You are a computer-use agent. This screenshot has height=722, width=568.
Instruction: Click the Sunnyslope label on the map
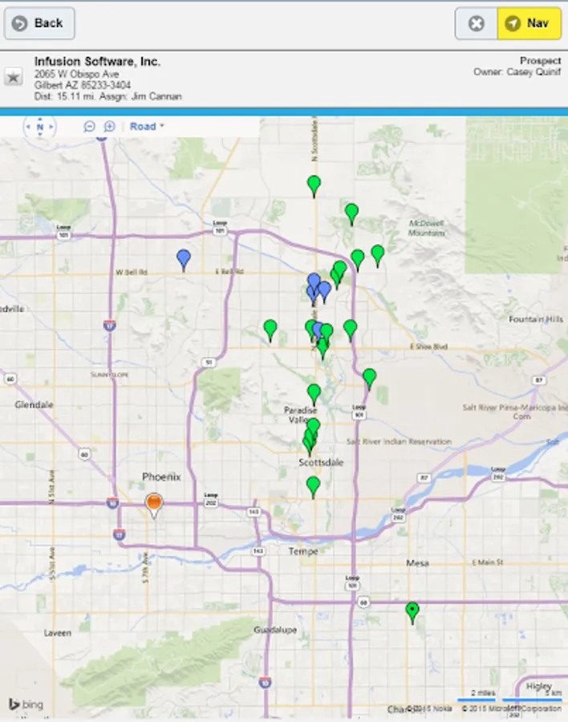tap(110, 375)
